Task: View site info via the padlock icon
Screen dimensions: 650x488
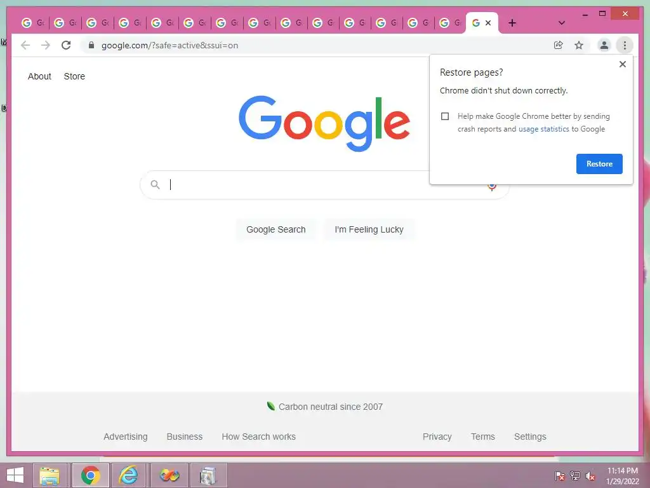Action: click(91, 45)
